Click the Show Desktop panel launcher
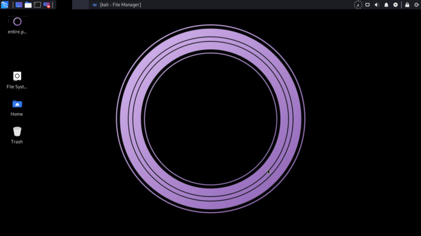Screen dimensions: 421x236 point(19,5)
